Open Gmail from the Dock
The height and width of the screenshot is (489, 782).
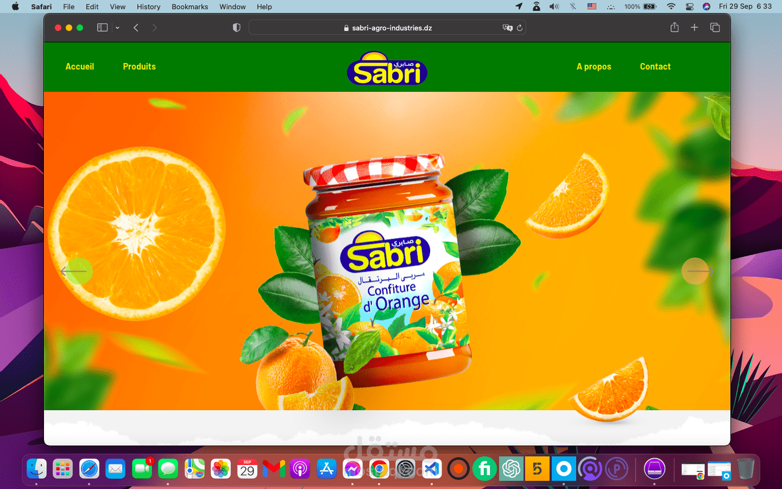point(274,468)
